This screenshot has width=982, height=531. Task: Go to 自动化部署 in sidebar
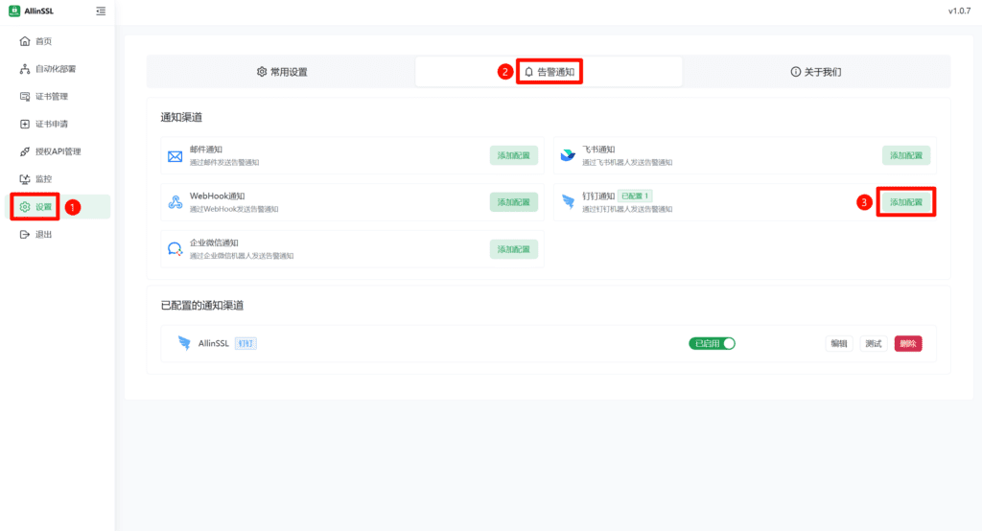coord(55,69)
